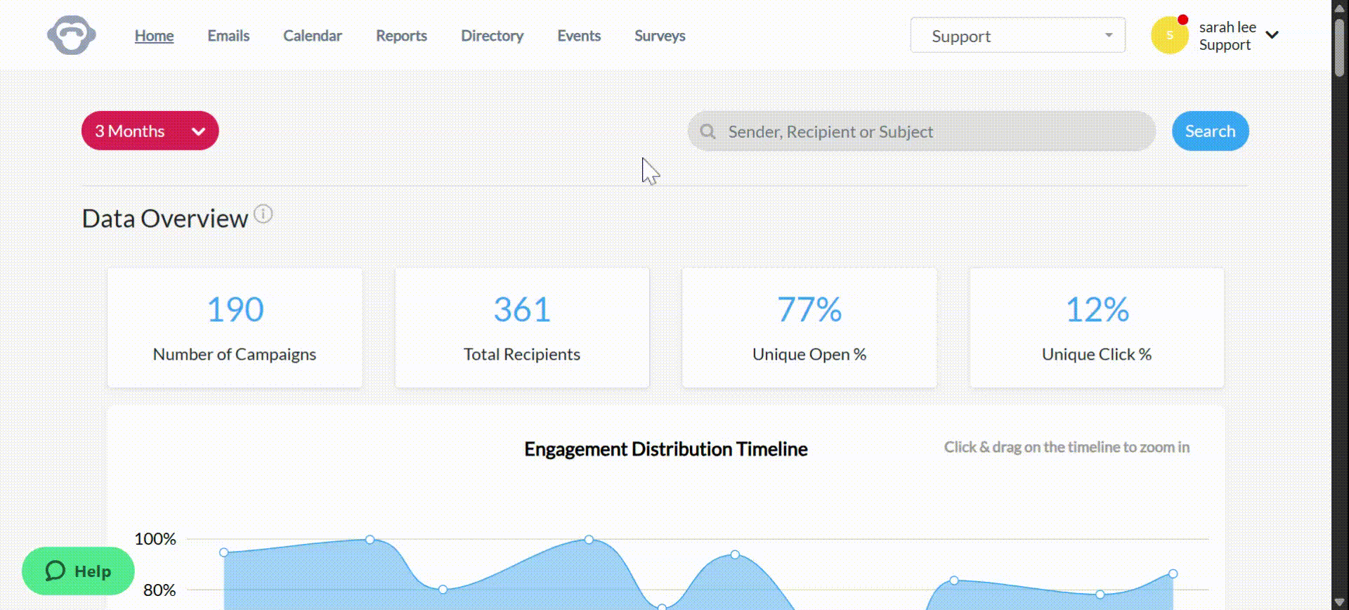Click the first data point on timeline
This screenshot has width=1349, height=610.
pyautogui.click(x=224, y=552)
